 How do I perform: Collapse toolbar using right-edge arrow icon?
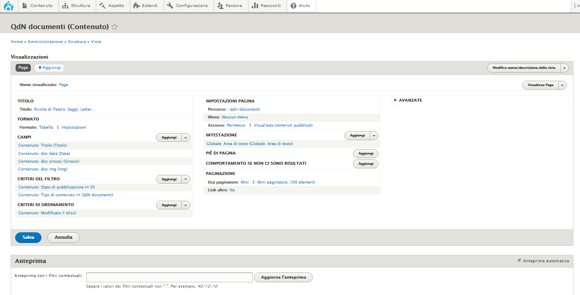coord(577,6)
